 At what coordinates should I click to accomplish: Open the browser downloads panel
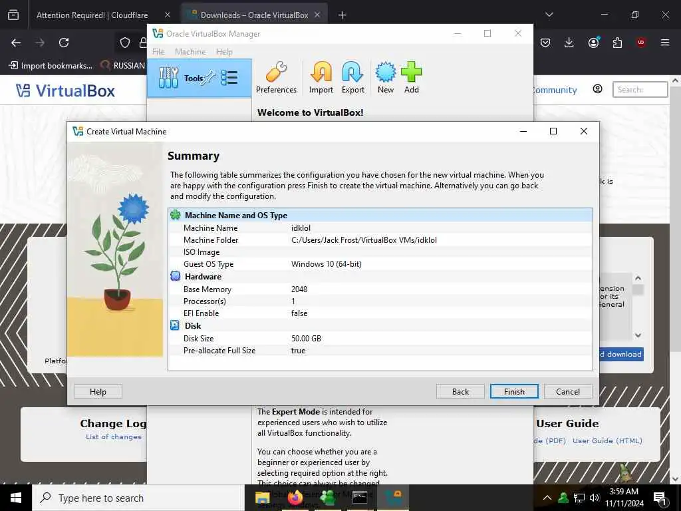click(569, 43)
